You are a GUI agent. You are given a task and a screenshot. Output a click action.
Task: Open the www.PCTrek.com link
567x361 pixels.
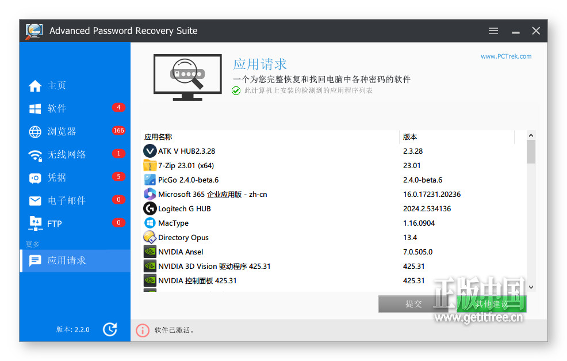click(506, 56)
